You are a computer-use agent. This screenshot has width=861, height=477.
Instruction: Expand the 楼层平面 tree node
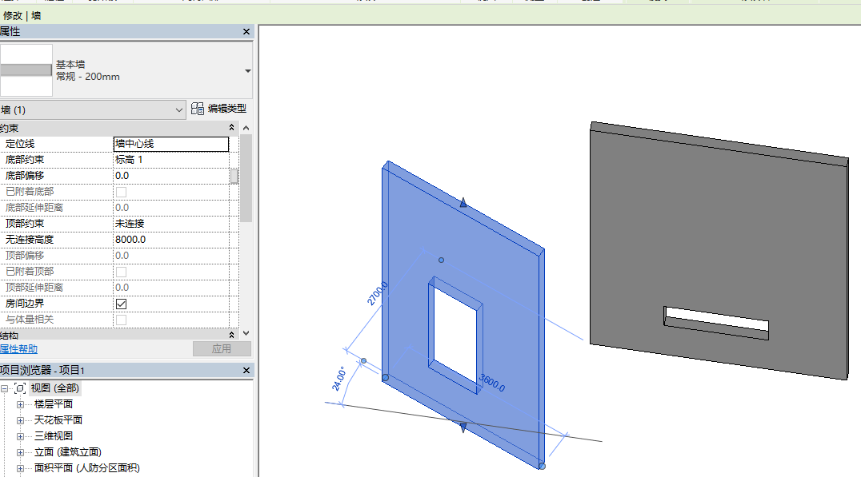point(20,404)
